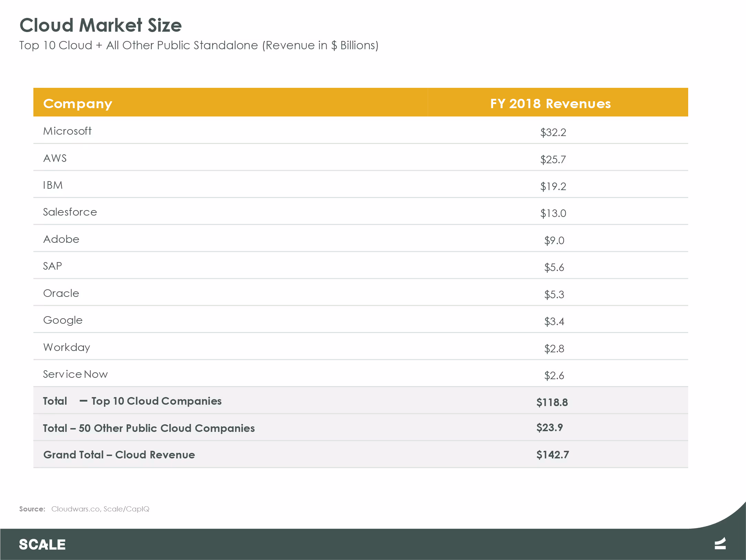Click the Total Top 10 Cloud Companies row
746x560 pixels.
[132, 401]
